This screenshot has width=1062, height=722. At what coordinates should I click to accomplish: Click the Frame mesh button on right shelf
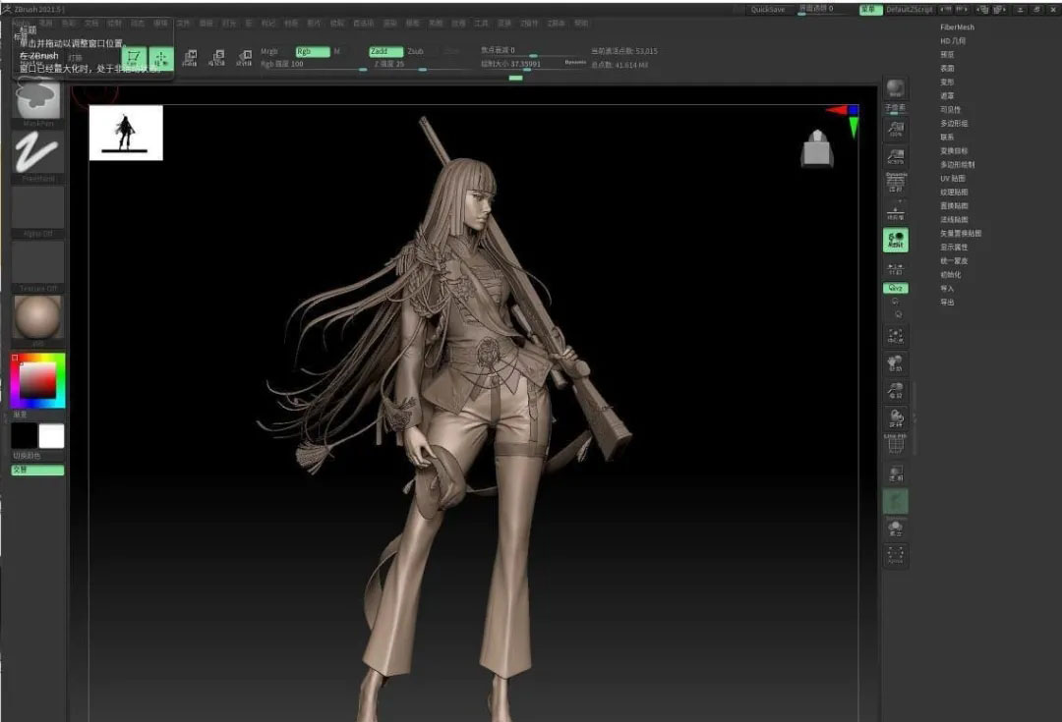pos(895,337)
